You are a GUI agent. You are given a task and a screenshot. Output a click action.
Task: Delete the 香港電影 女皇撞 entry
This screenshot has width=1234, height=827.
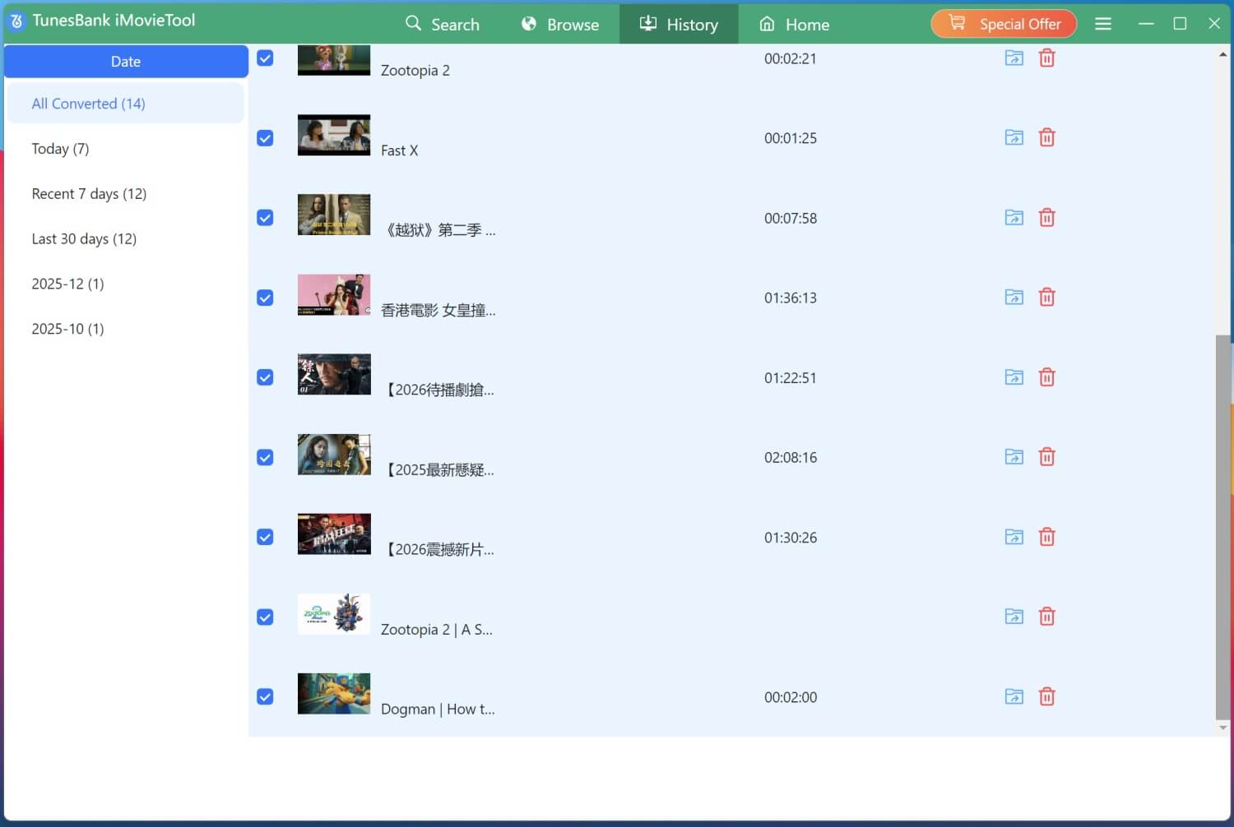tap(1046, 298)
